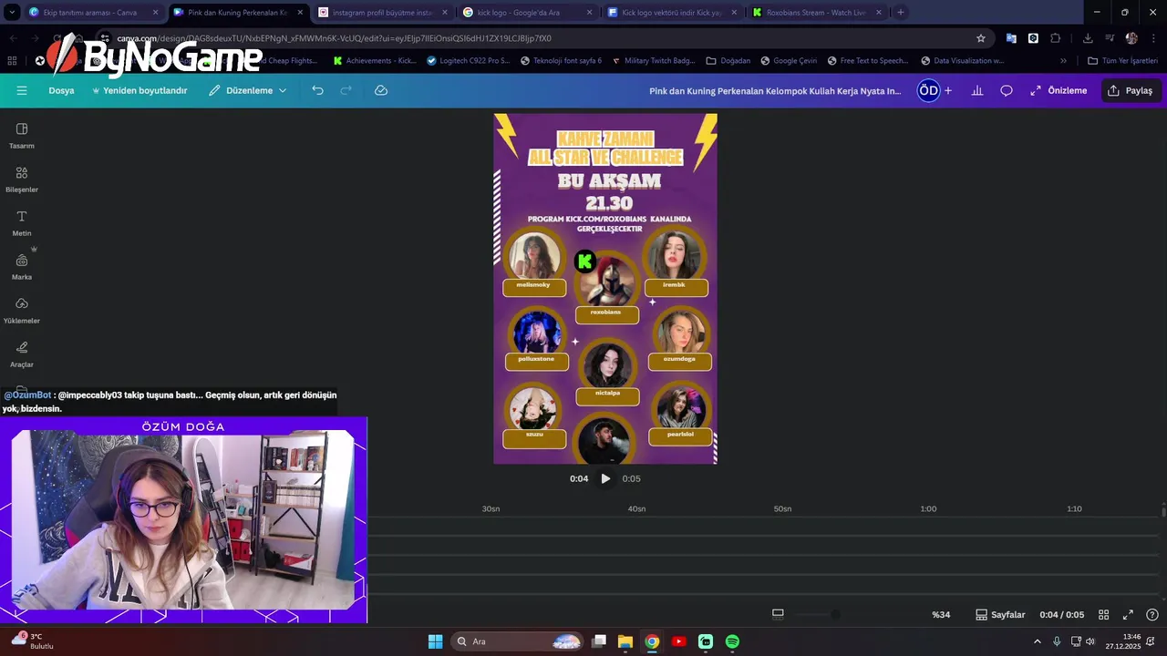This screenshot has width=1167, height=656.
Task: Open the Teknoloji font sayfa 6 bookmark
Action: 561,61
